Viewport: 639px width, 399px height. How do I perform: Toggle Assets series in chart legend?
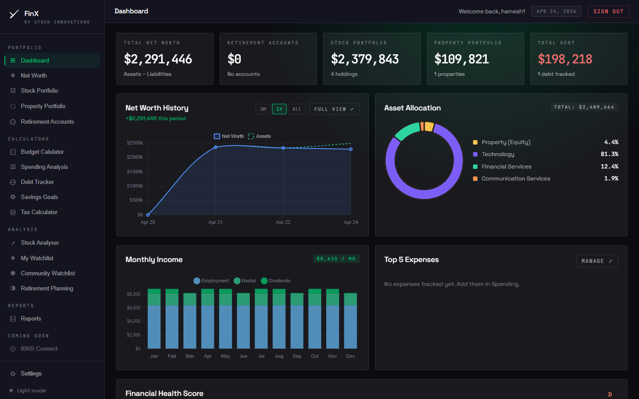click(x=260, y=136)
